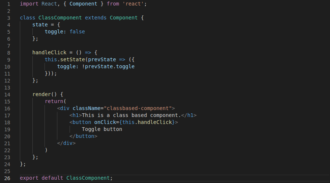This screenshot has width=330, height=183.
Task: Click the closing '</div>' tag
Action: [66, 143]
